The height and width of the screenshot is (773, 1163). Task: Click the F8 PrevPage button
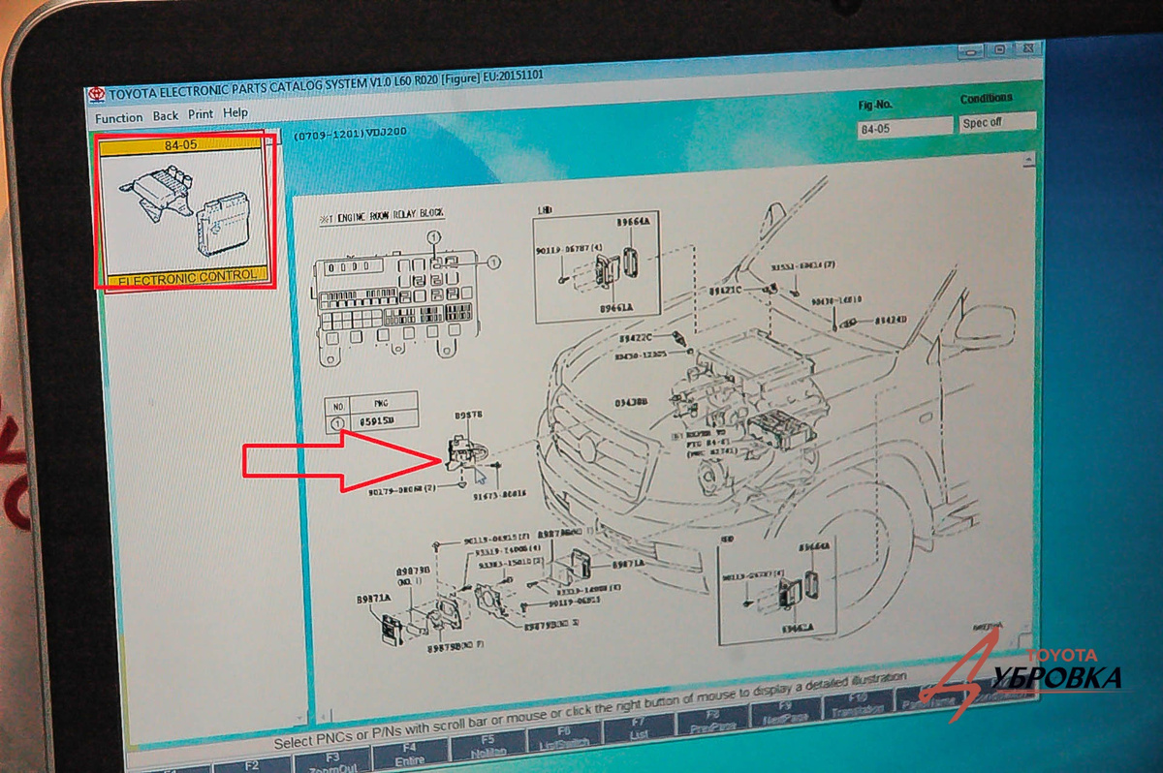(712, 721)
